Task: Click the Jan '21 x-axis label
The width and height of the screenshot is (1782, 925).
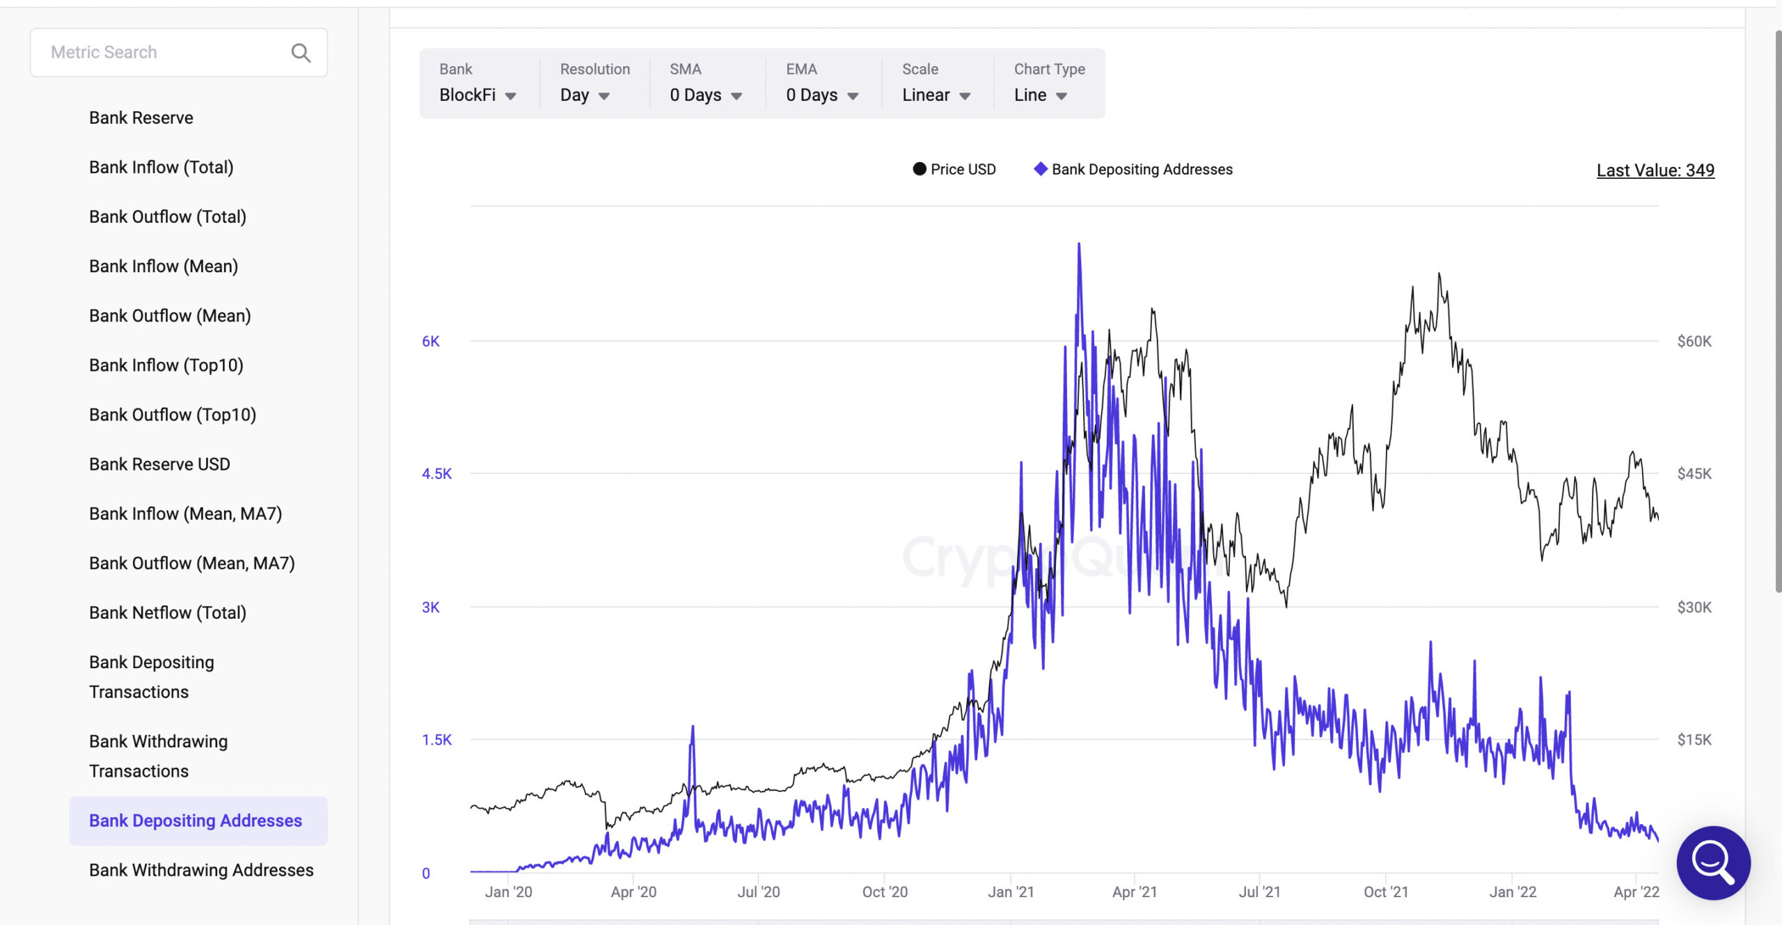Action: tap(1011, 892)
